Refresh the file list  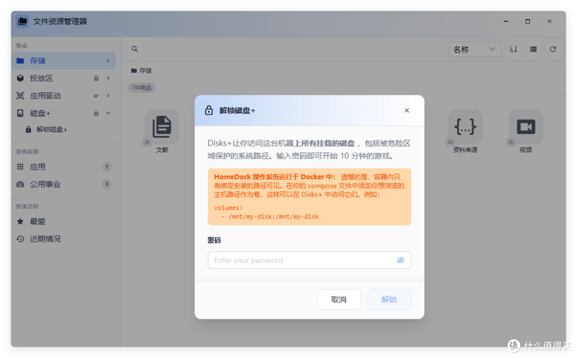pyautogui.click(x=553, y=49)
